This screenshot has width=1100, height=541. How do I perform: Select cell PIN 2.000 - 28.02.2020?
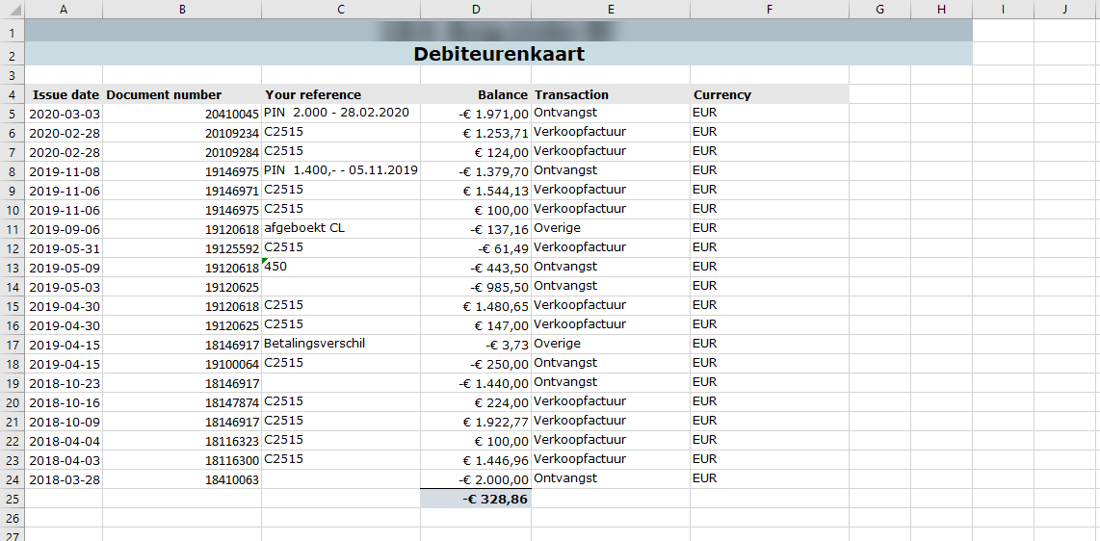(x=341, y=114)
